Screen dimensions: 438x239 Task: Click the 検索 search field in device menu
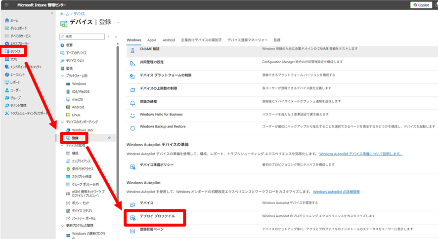pos(82,37)
